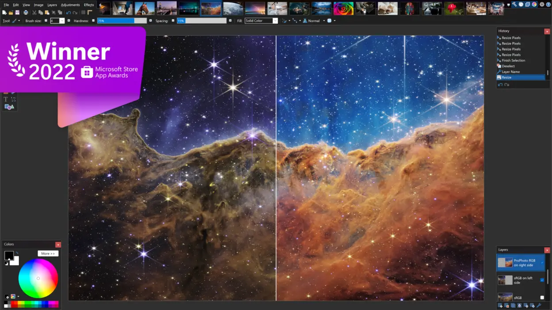
Task: Toggle the Tools window button at top right
Action: pyautogui.click(x=514, y=4)
